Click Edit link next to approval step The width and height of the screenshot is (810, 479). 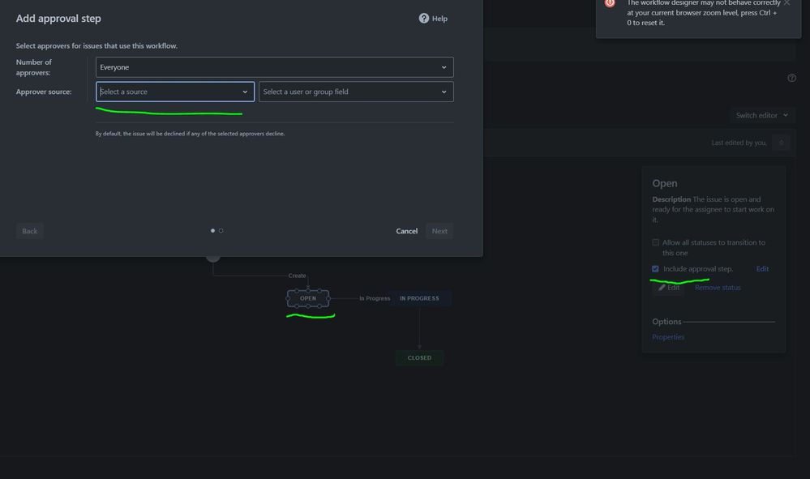tap(762, 269)
